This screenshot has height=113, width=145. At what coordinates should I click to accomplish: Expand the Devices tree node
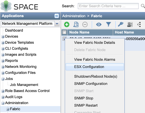(3, 37)
